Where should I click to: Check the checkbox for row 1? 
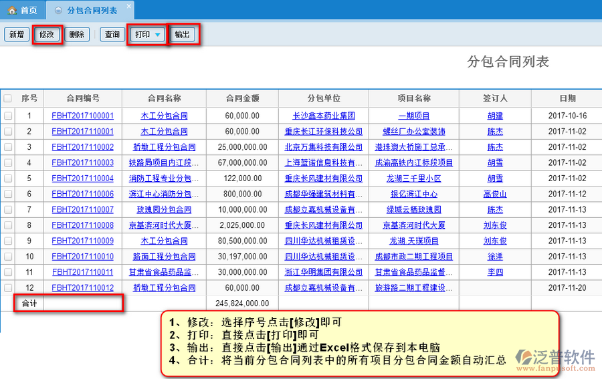[x=8, y=116]
